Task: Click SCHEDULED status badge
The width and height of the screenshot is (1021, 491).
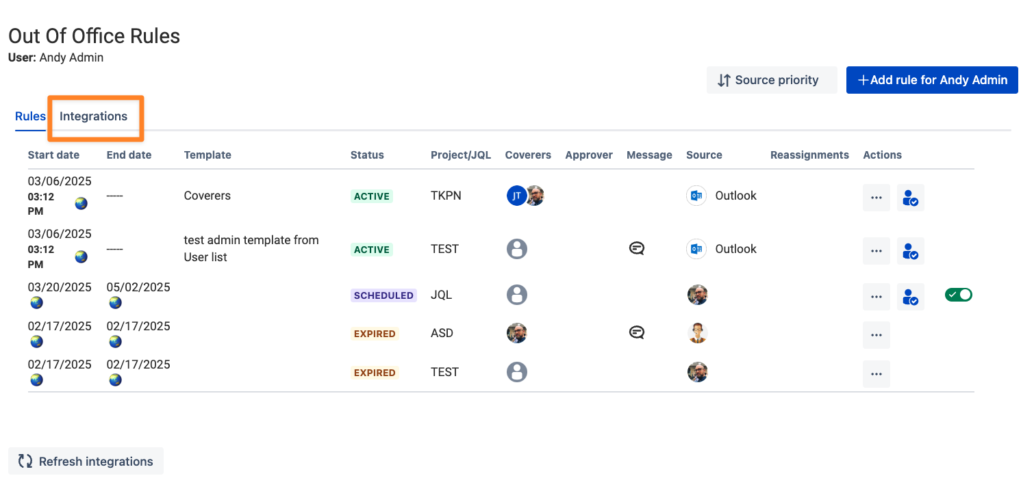Action: click(x=383, y=295)
